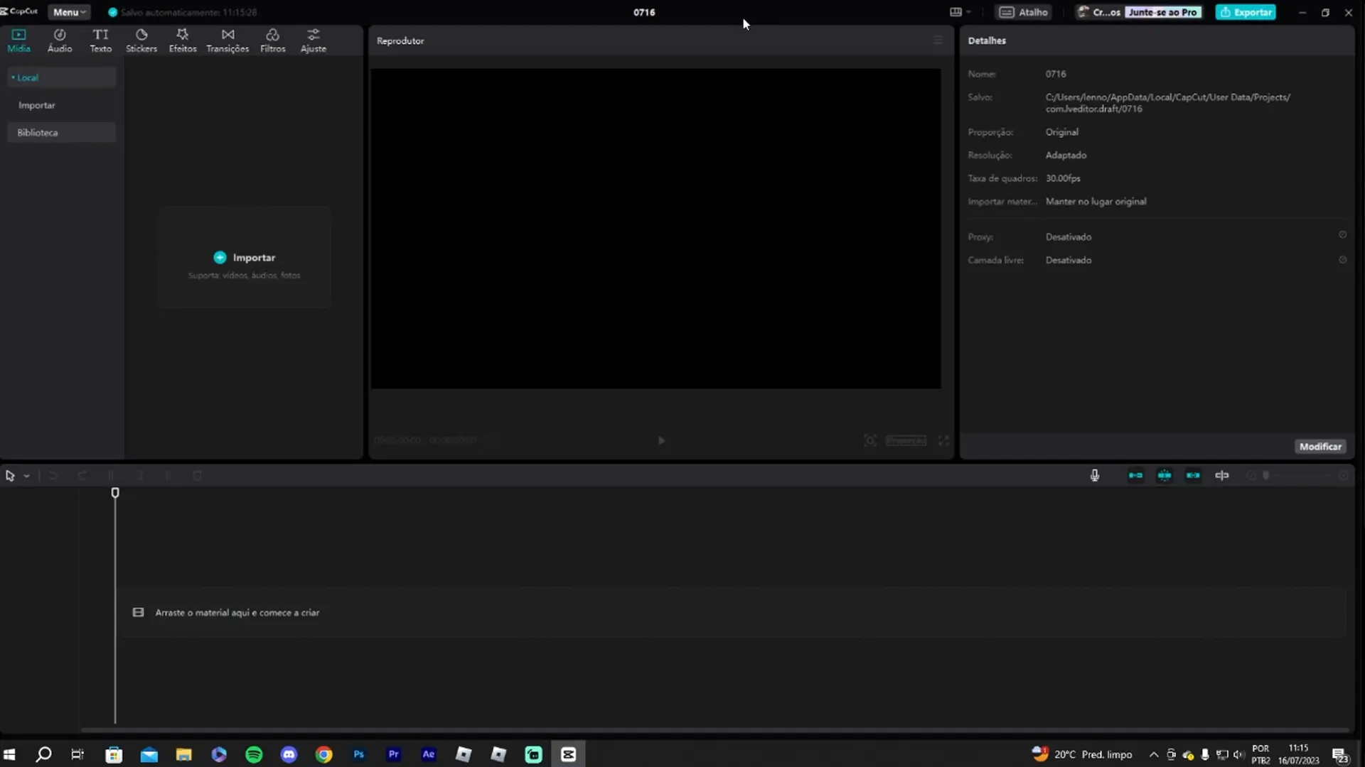Viewport: 1365px width, 767px height.
Task: Open the Filtros panel
Action: [272, 40]
